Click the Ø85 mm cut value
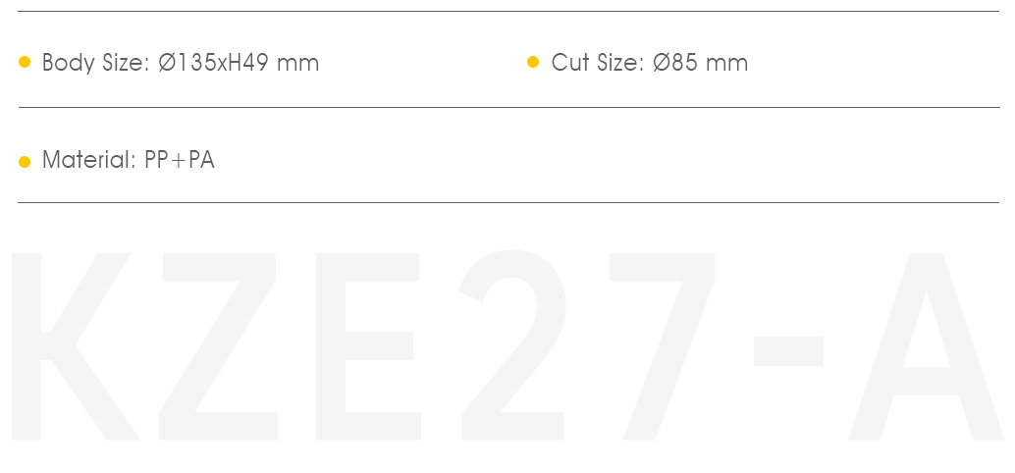 click(701, 63)
